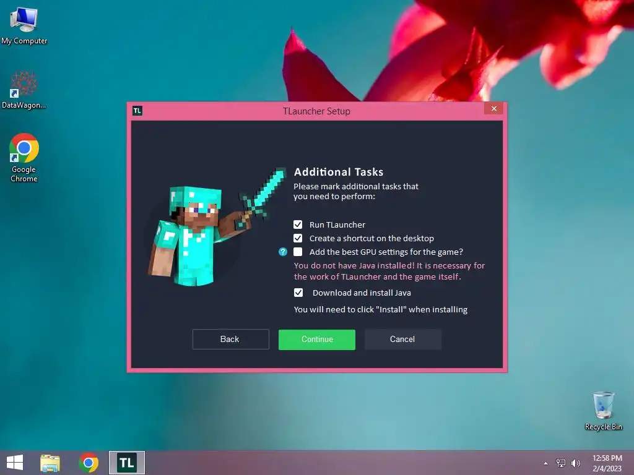Launch Chrome from the taskbar
Image resolution: width=634 pixels, height=475 pixels.
point(89,463)
